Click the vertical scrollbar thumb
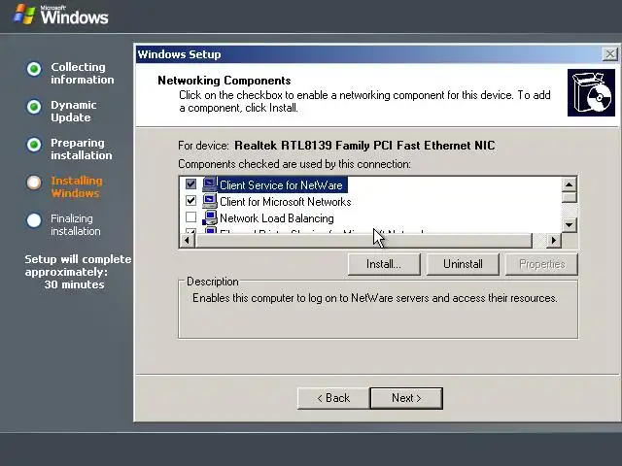622x466 pixels. [569, 197]
